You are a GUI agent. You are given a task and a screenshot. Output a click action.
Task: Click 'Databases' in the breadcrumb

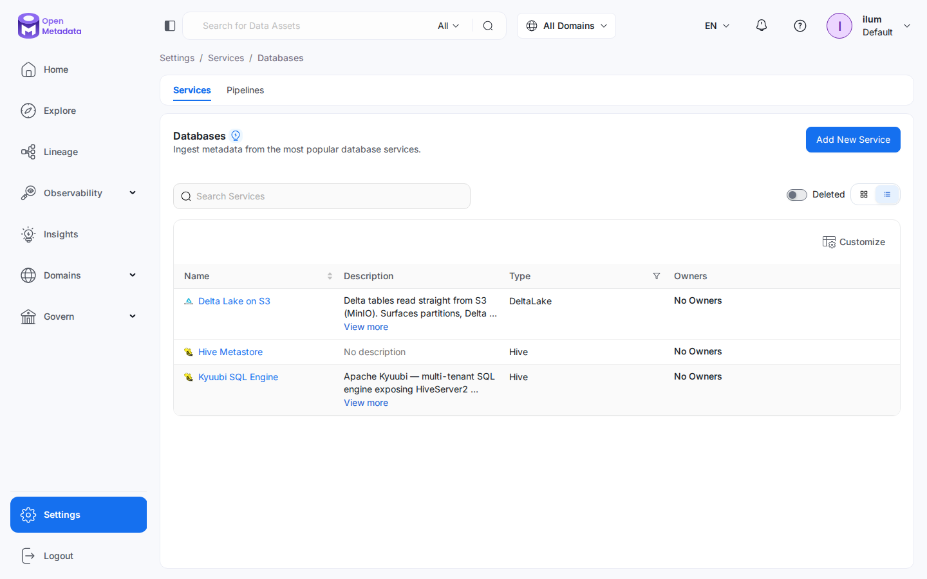[x=280, y=58]
